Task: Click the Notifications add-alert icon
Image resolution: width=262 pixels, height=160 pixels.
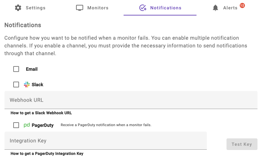Action: coord(143,8)
